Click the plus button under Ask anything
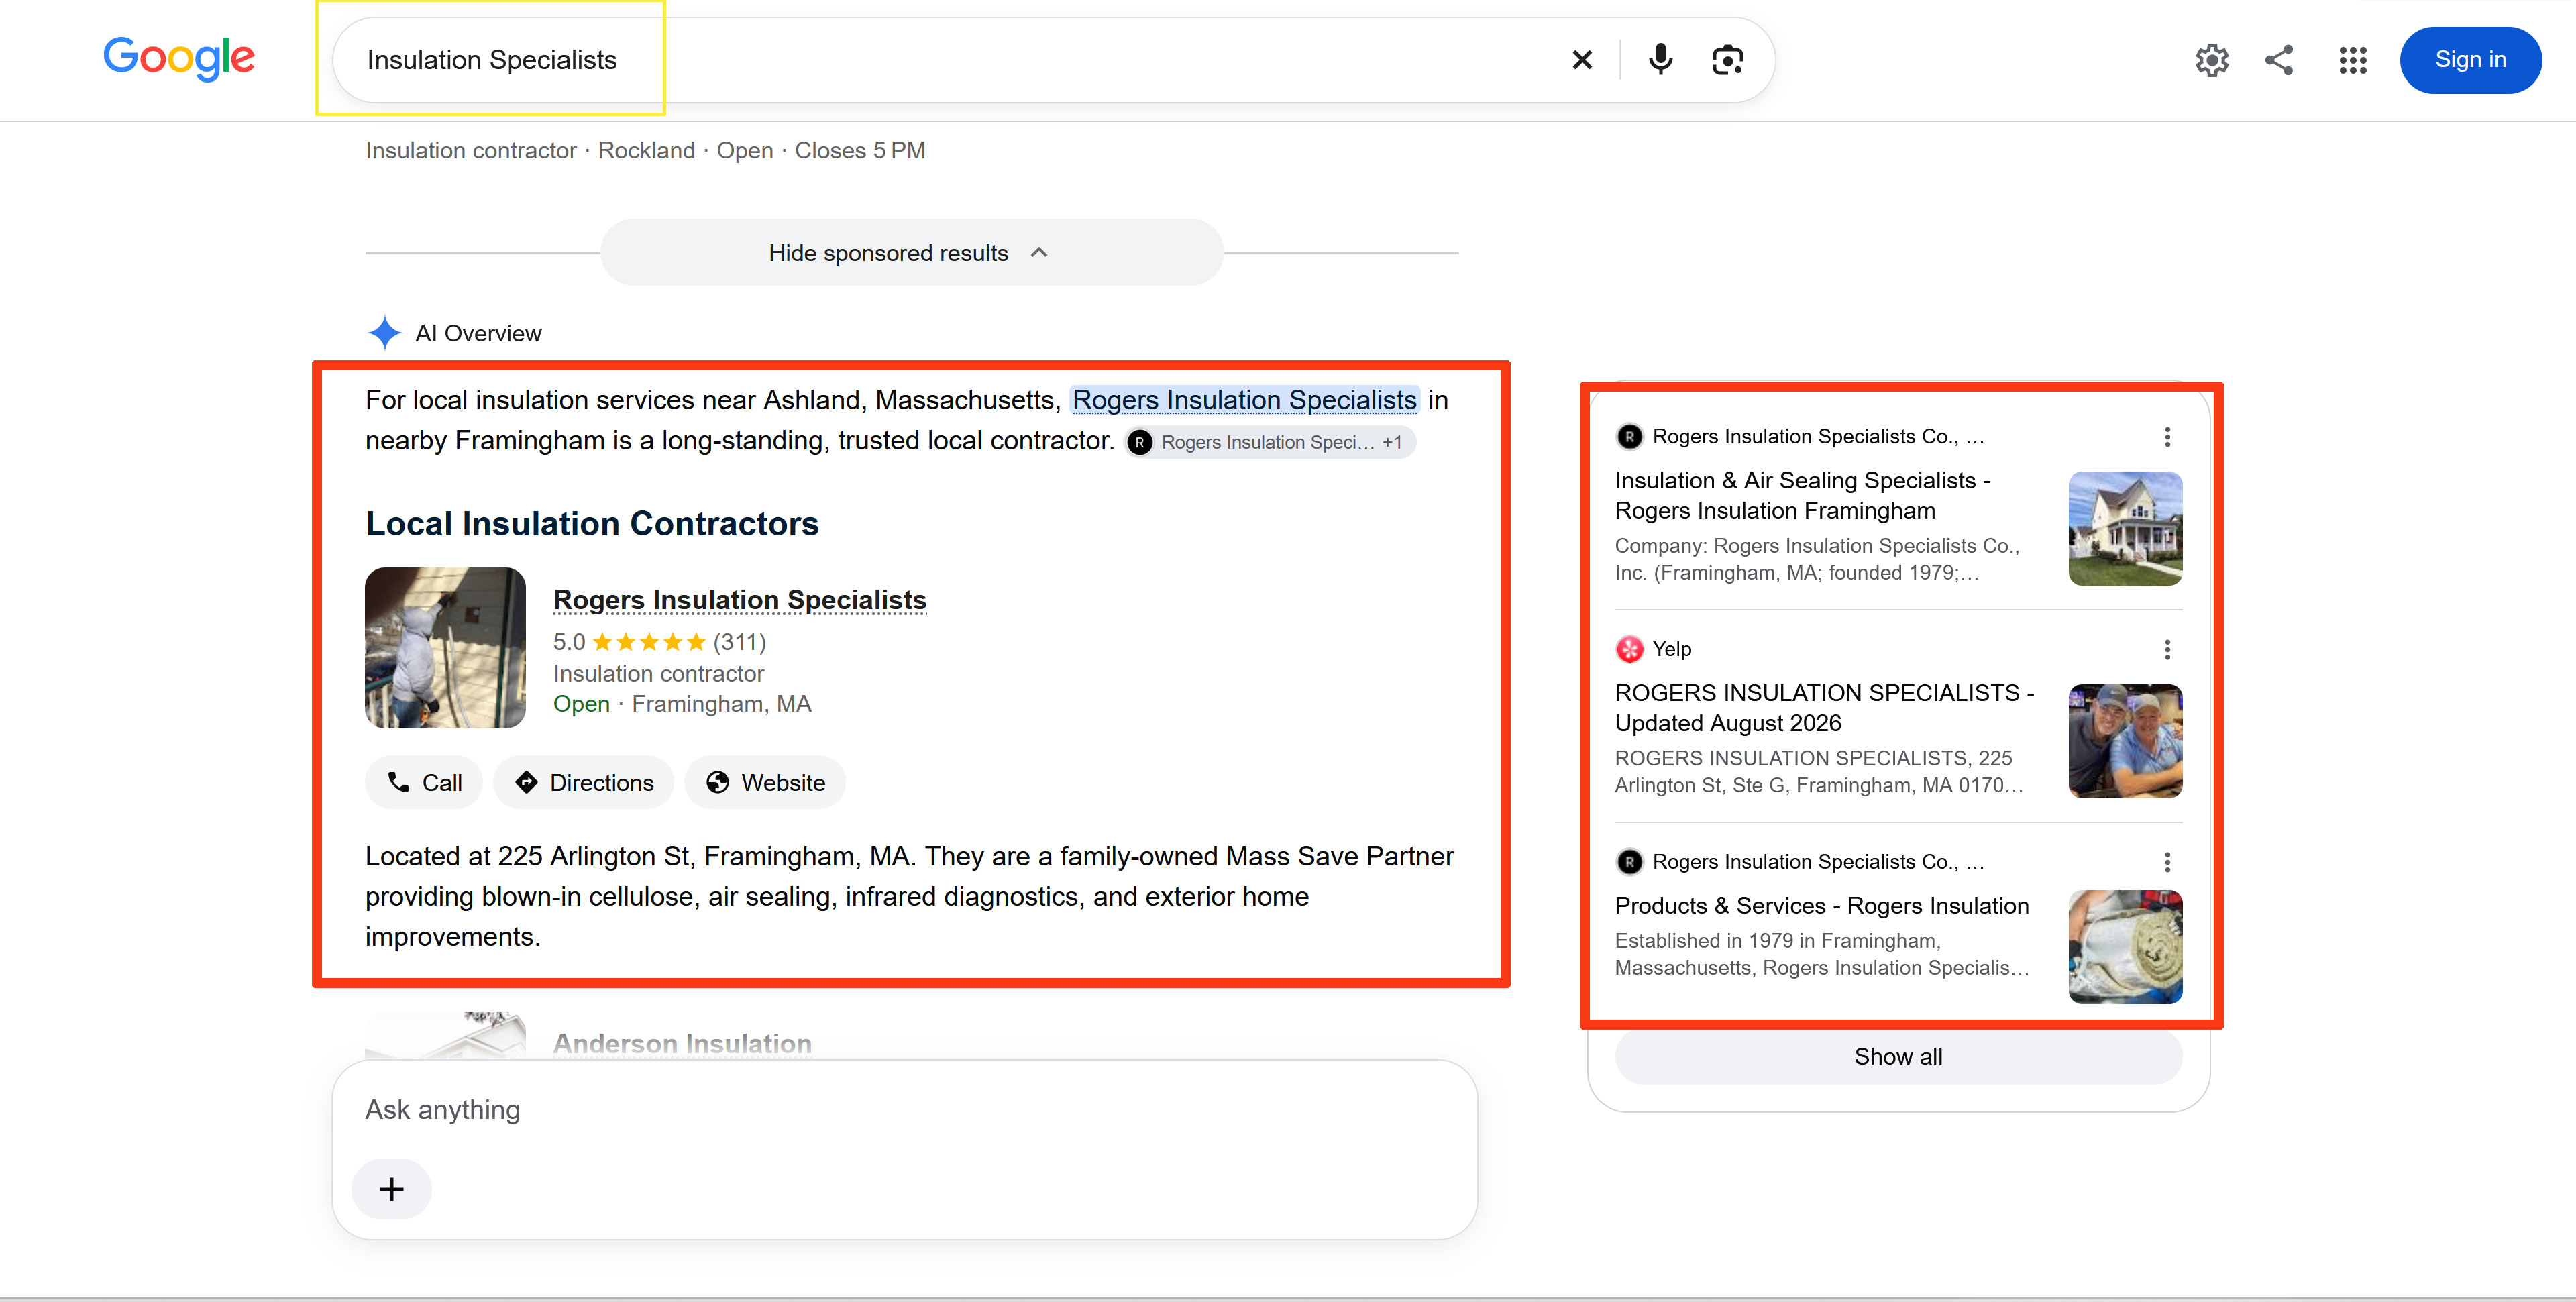The height and width of the screenshot is (1302, 2576). 391,1189
